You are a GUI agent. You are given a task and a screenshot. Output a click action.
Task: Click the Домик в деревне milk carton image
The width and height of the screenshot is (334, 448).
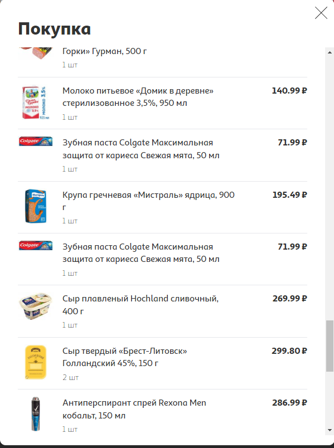tap(36, 103)
